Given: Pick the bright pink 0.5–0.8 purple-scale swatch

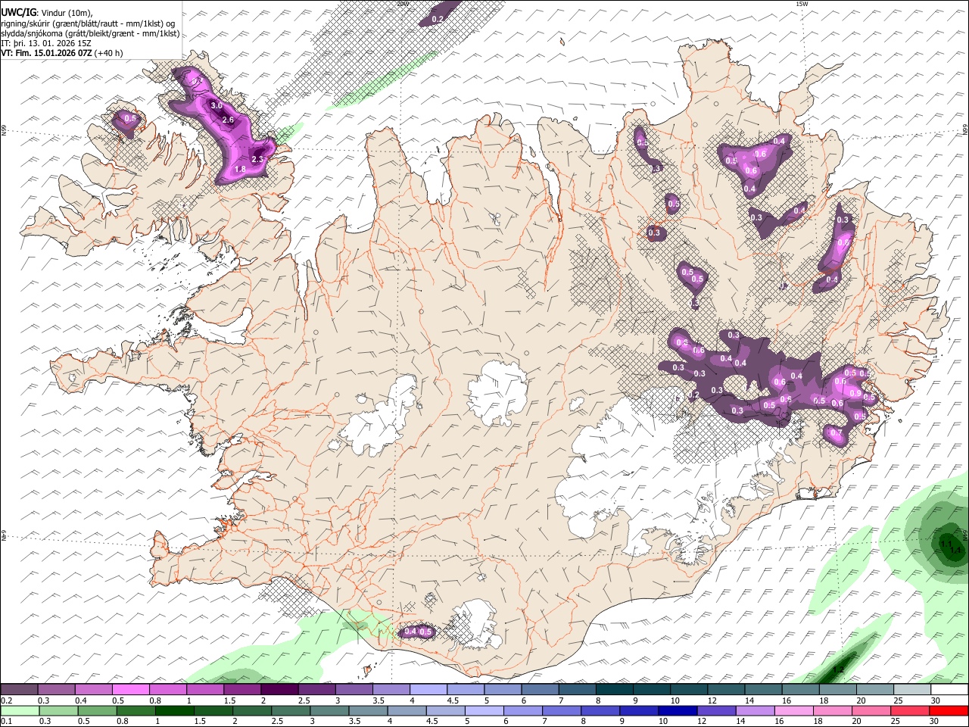Looking at the screenshot, I should [131, 690].
